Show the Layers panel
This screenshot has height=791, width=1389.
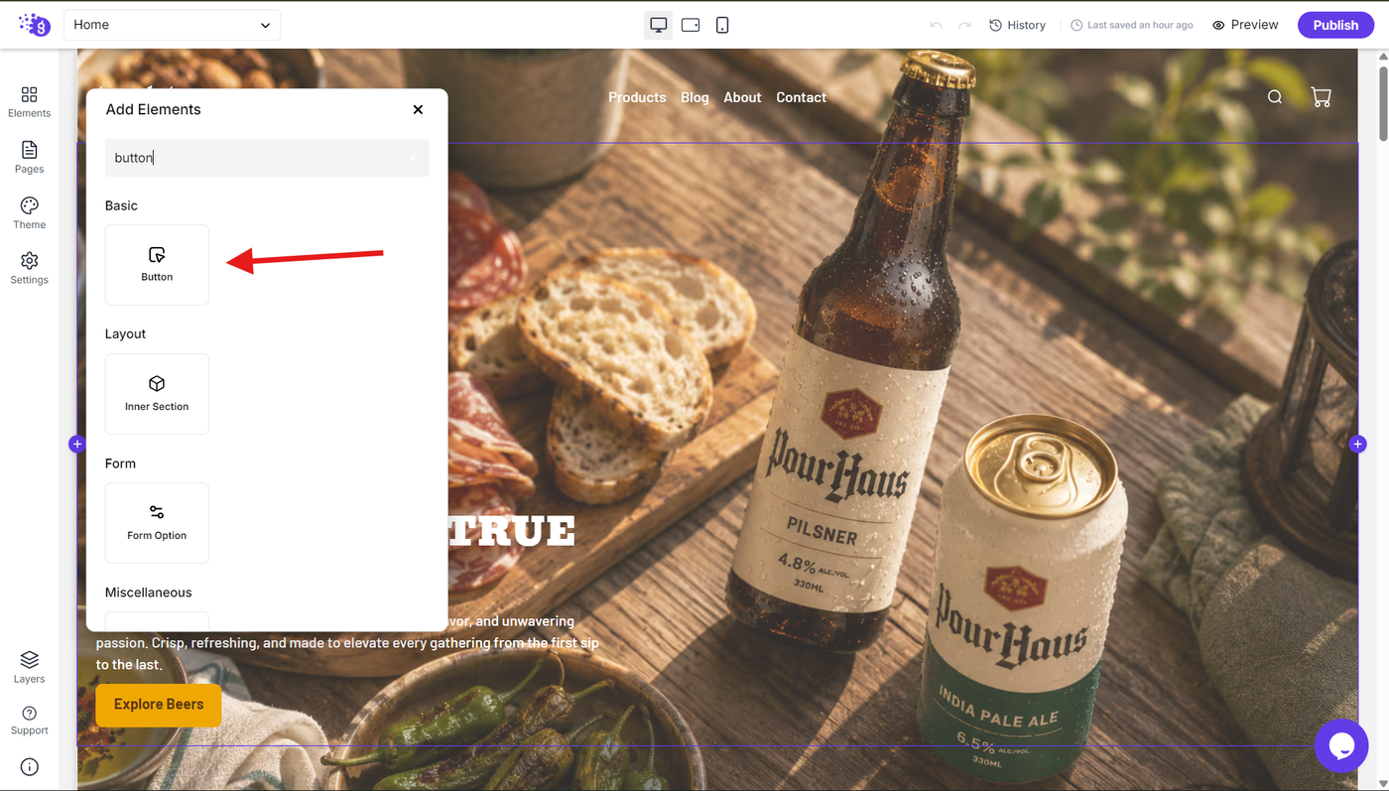click(x=29, y=667)
